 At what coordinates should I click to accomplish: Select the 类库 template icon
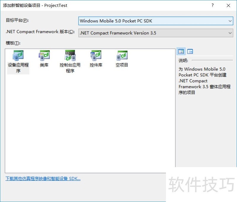[x=44, y=56]
